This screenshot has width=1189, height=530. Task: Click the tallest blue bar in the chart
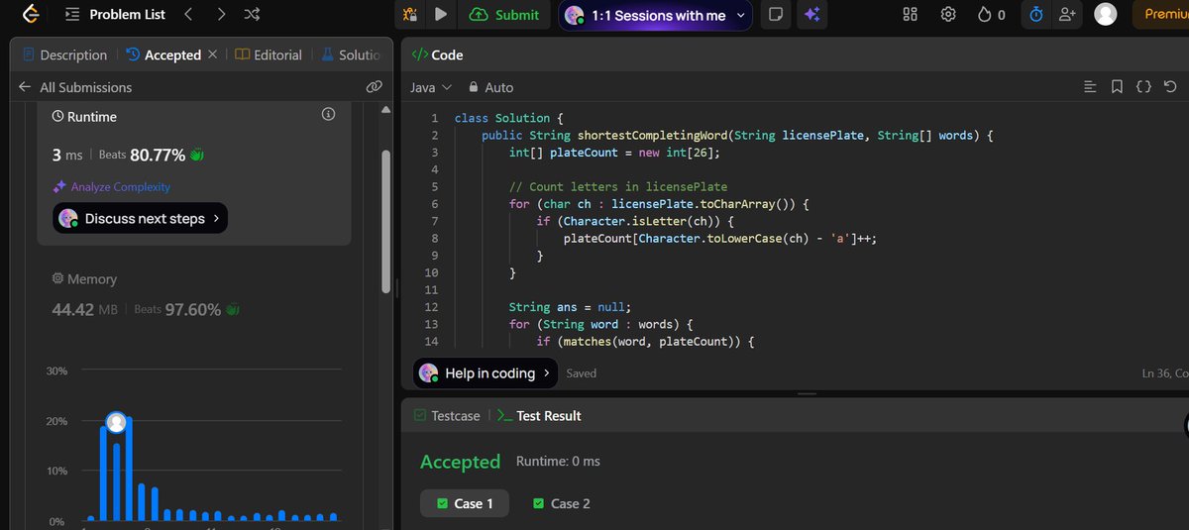point(128,470)
